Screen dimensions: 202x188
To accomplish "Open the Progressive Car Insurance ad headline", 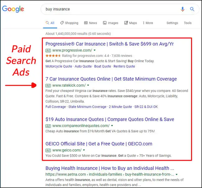I will (x=110, y=44).
